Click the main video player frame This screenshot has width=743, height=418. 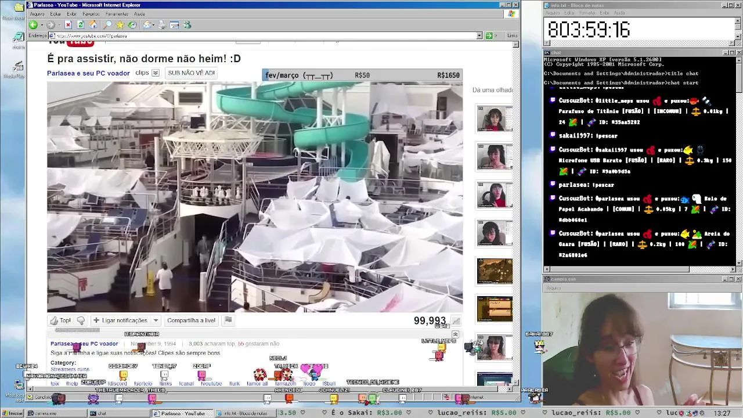point(255,197)
